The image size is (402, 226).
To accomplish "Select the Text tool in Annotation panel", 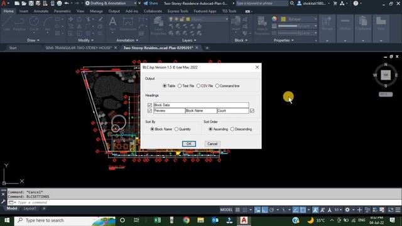I will click(112, 24).
